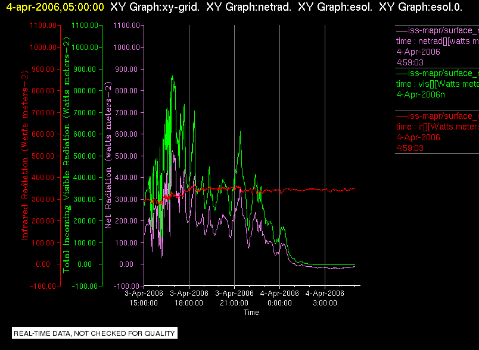The image size is (479, 350).
Task: Click the violet axis 0.00 tick label
Action: 126,264
